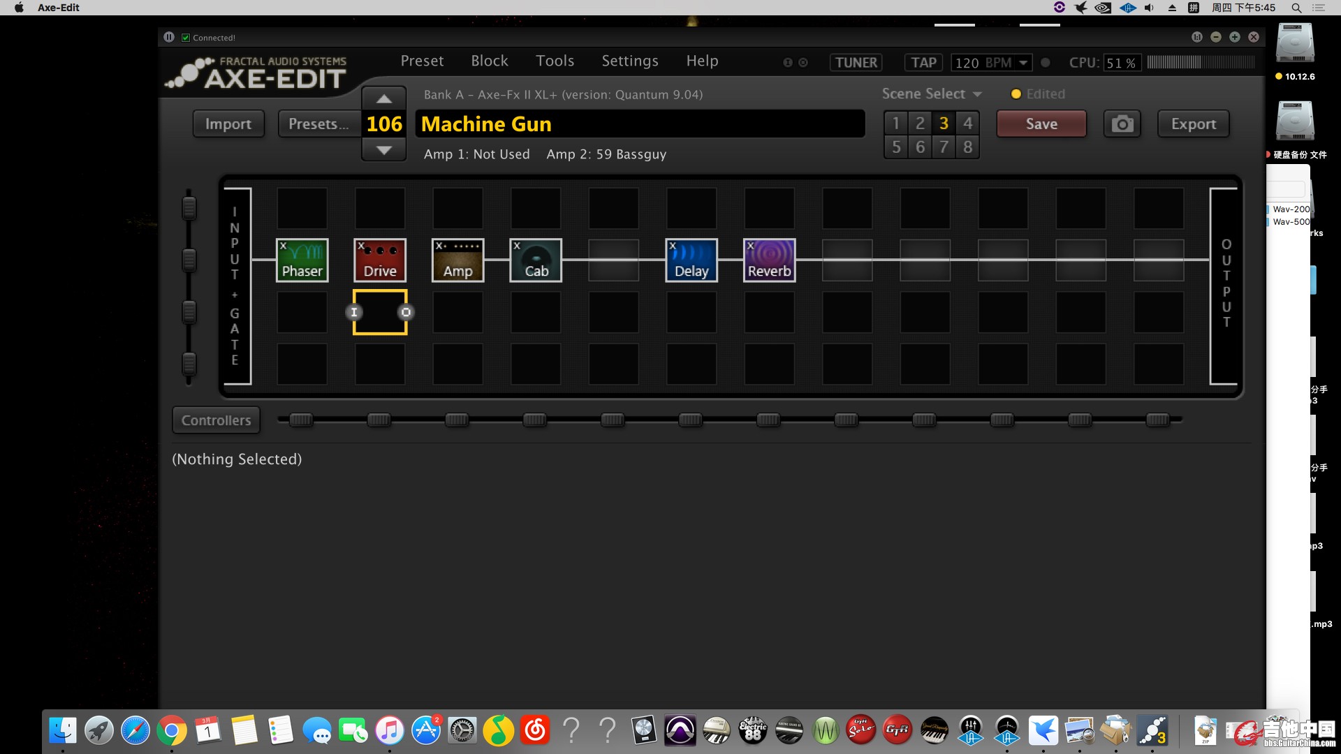Open the Messages app in the Dock

[317, 731]
